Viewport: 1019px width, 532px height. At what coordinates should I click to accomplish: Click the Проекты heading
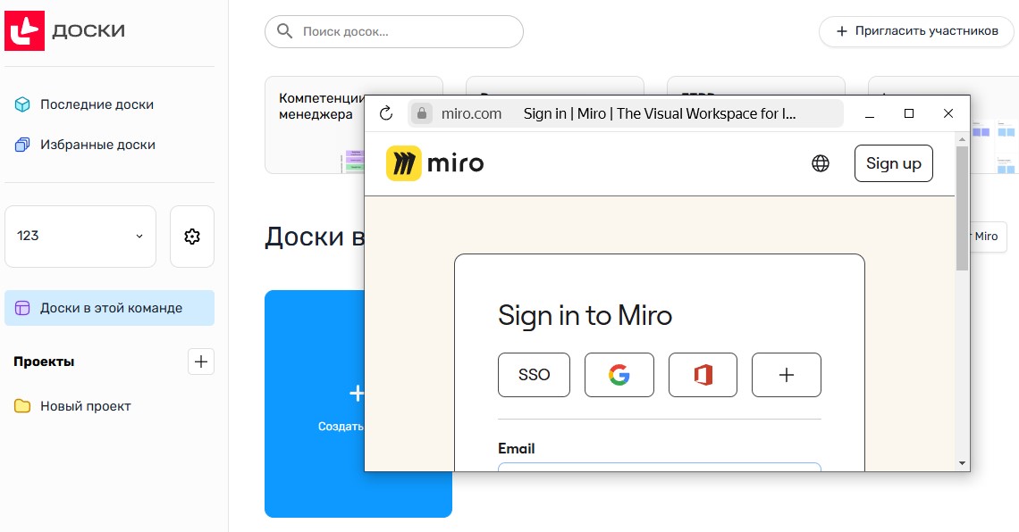click(44, 362)
